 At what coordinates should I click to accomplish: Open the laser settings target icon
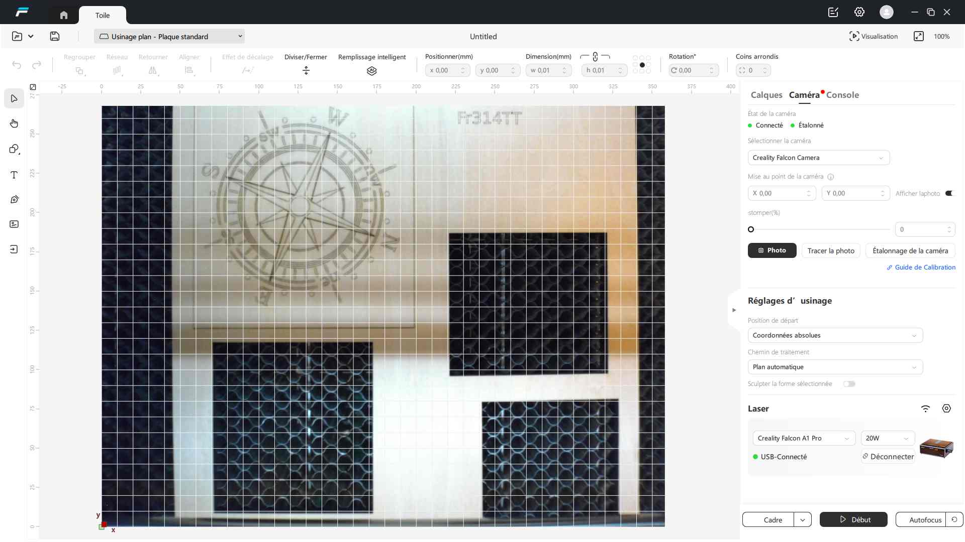click(946, 409)
